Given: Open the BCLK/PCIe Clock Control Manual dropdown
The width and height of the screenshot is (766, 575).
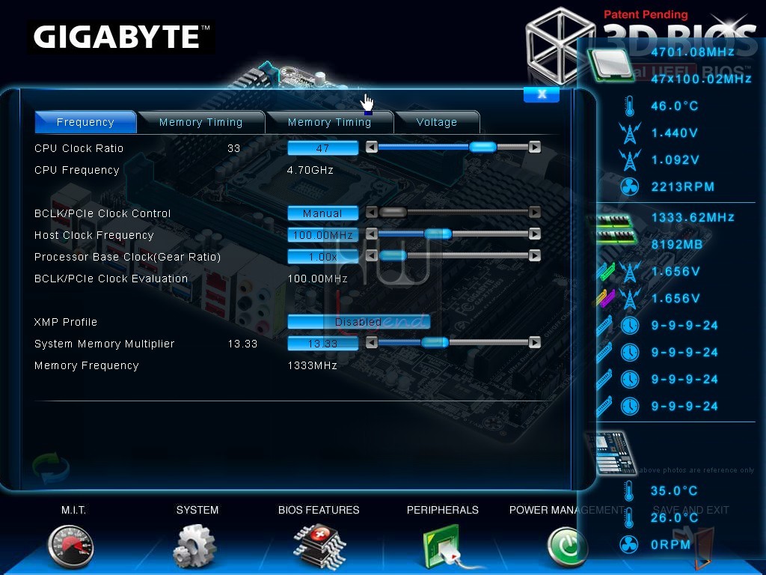Looking at the screenshot, I should tap(323, 213).
